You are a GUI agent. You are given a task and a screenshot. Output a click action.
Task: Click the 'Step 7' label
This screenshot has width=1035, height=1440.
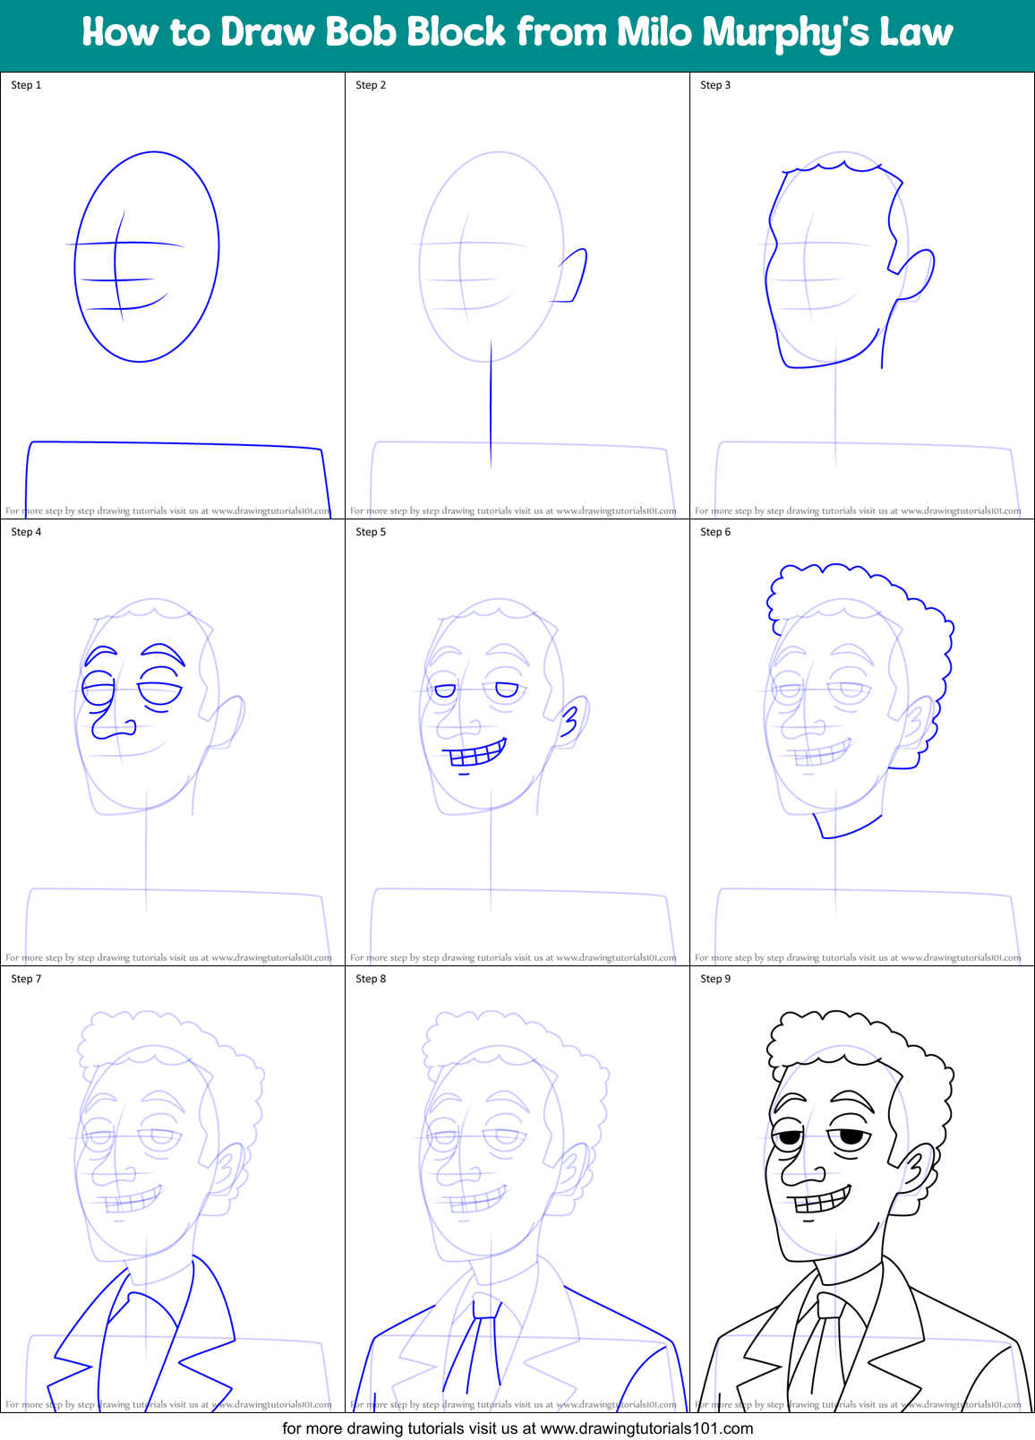tap(26, 979)
